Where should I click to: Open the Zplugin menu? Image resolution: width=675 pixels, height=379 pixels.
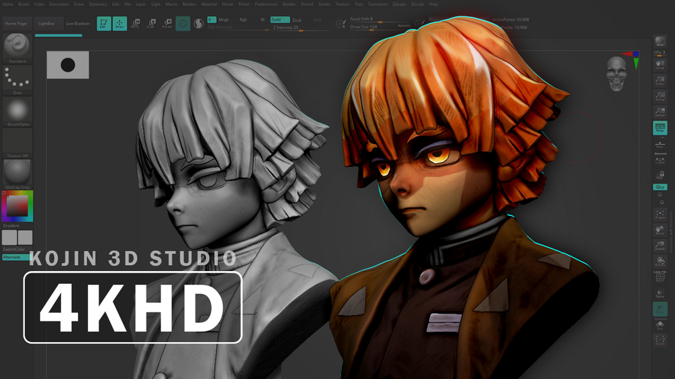[x=399, y=4]
